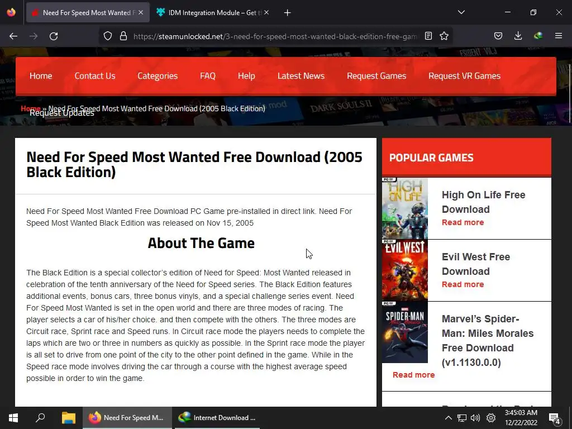Open File Explorer from the taskbar

pyautogui.click(x=68, y=418)
